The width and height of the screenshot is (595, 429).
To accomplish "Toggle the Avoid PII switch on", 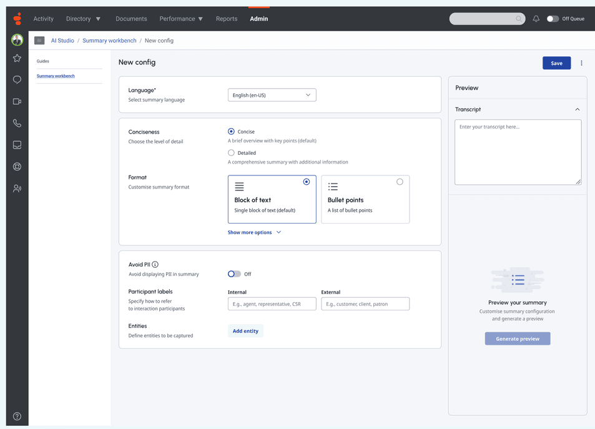I will 234,274.
